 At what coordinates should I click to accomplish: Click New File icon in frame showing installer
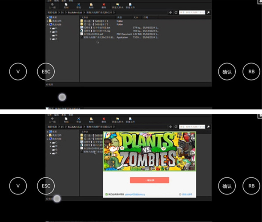(x=130, y=119)
